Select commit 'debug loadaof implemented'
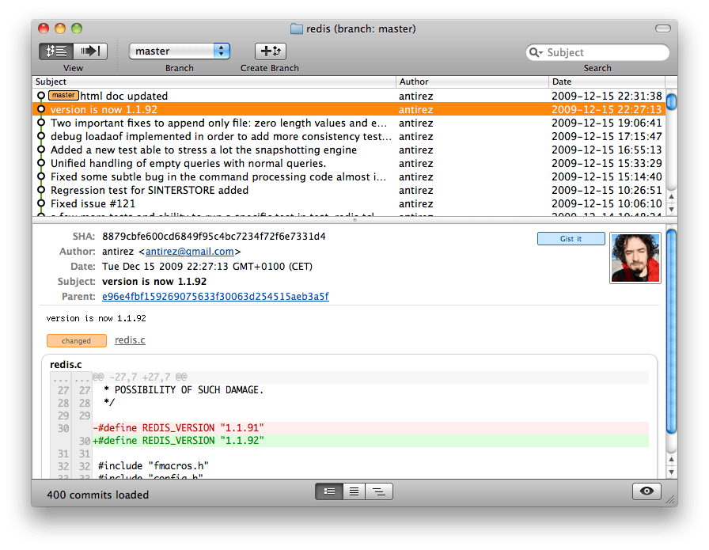This screenshot has height=550, width=709. coord(349,137)
